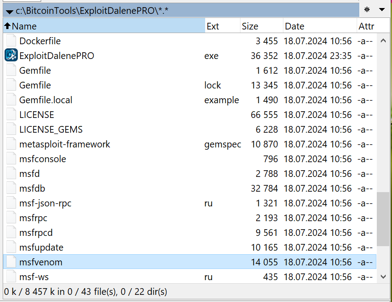Click the path c:\BitcoinTools\ExploitDalenePRO\*.*
The width and height of the screenshot is (392, 302).
[92, 10]
